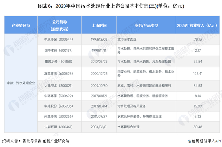Select the cell '中环环保（300692）'
The width and height of the screenshot is (222, 147).
(x=60, y=96)
